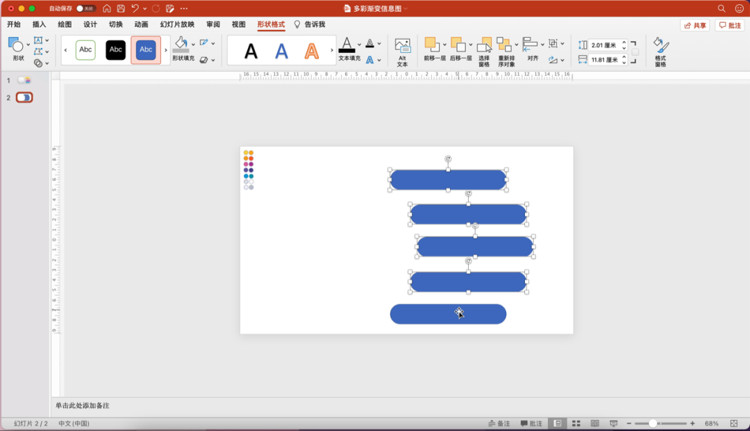Image resolution: width=750 pixels, height=431 pixels.
Task: Expand the 前移一层 dropdown arrow
Action: click(x=444, y=44)
